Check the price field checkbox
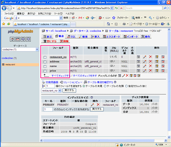The height and width of the screenshot is (147, 171). (45, 71)
